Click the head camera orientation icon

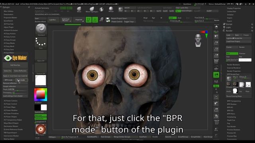click(x=198, y=40)
